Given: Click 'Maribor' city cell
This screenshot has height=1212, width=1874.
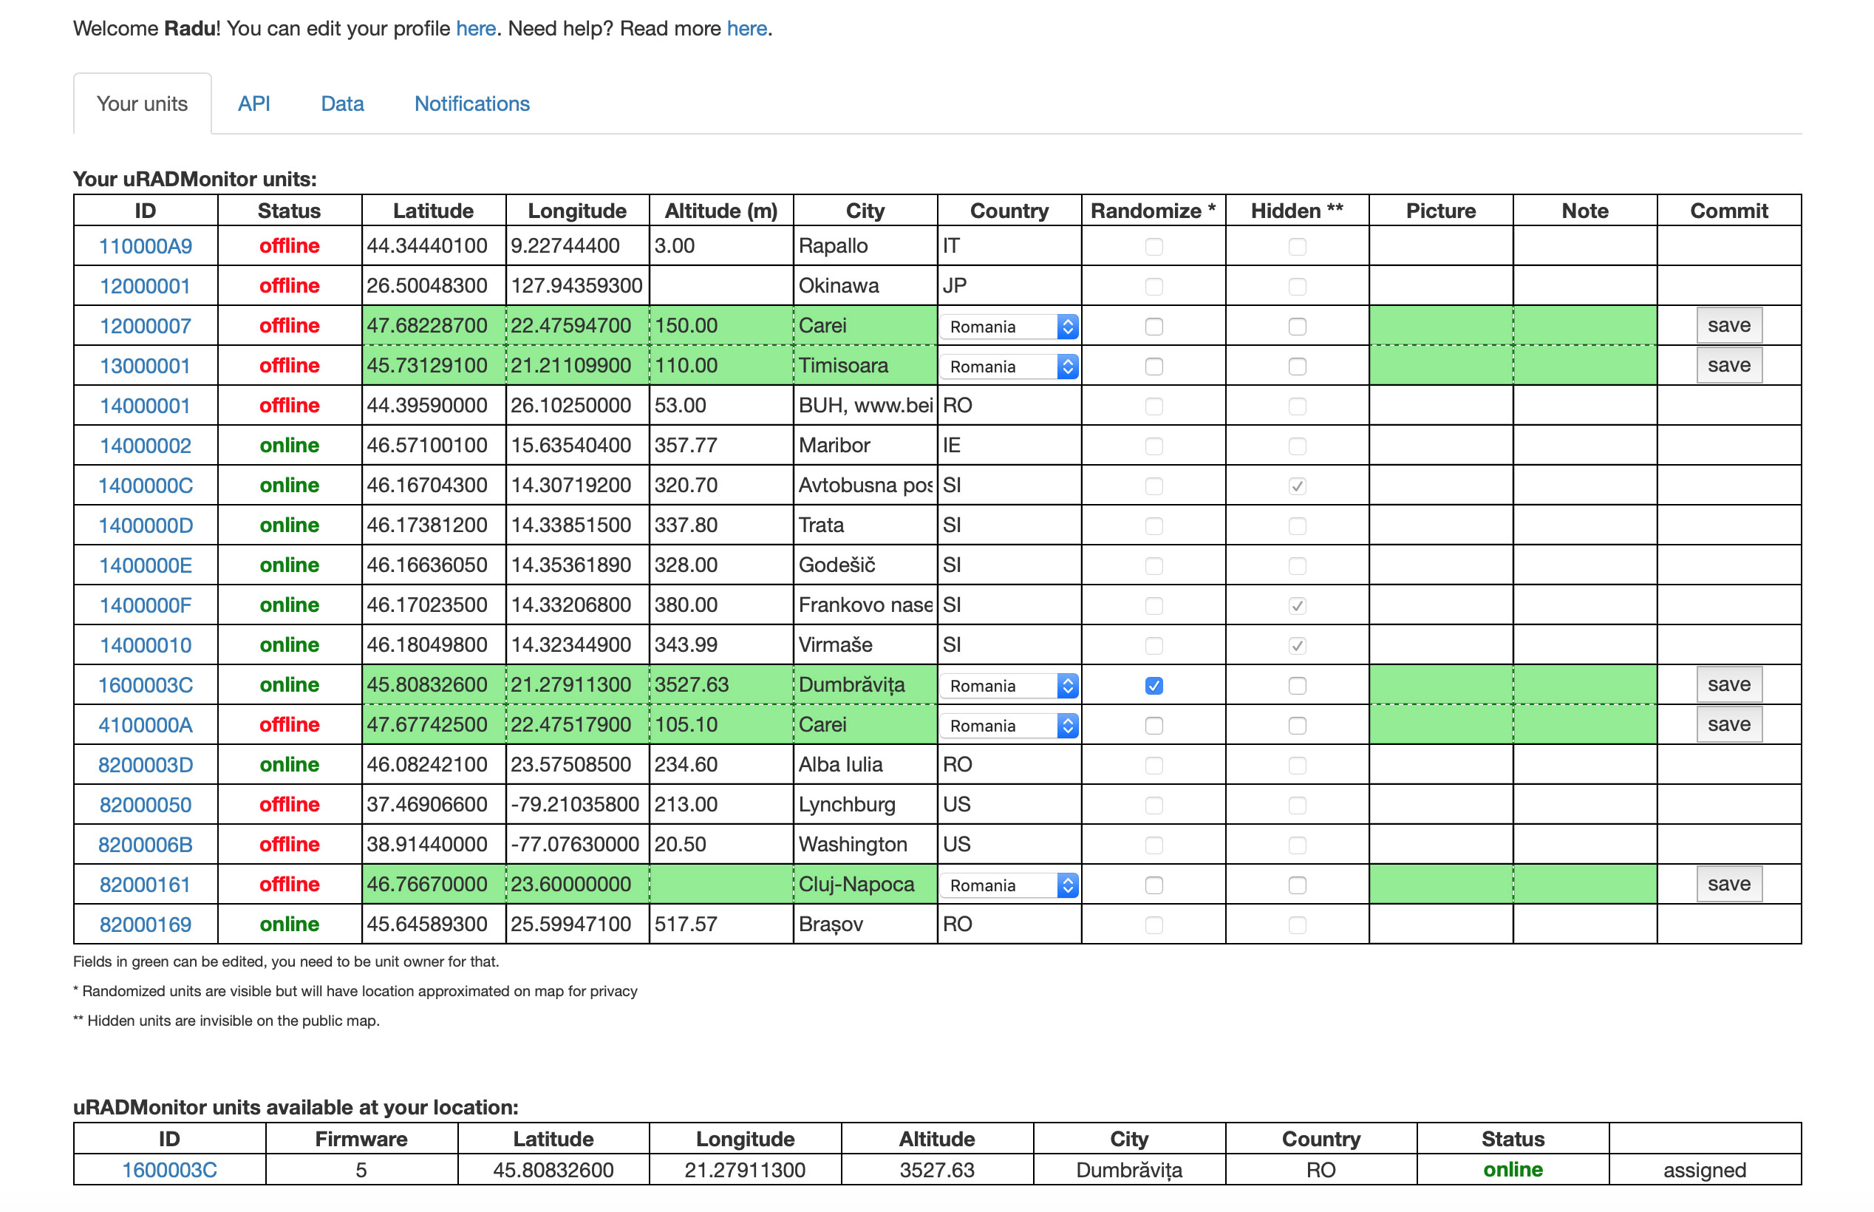Looking at the screenshot, I should click(865, 446).
